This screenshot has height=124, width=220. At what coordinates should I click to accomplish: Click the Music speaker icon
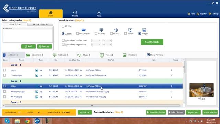pos(115,30)
